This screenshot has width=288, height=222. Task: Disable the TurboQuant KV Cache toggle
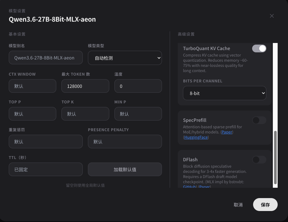click(x=259, y=48)
